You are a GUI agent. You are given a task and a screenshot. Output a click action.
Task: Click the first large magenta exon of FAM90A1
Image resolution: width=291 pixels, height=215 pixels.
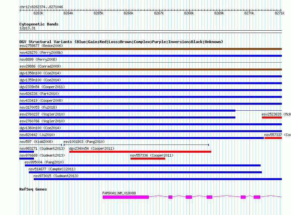coord(126,197)
